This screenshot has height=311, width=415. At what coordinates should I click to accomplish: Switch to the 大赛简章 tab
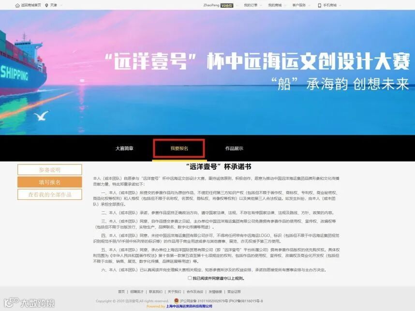click(124, 148)
